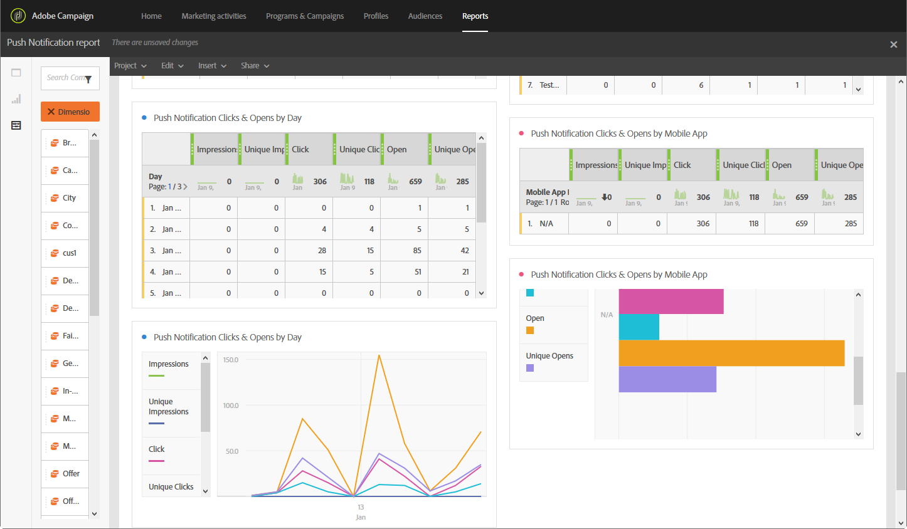Click the Open sparkline in by Day table
907x529 pixels.
pyautogui.click(x=393, y=179)
